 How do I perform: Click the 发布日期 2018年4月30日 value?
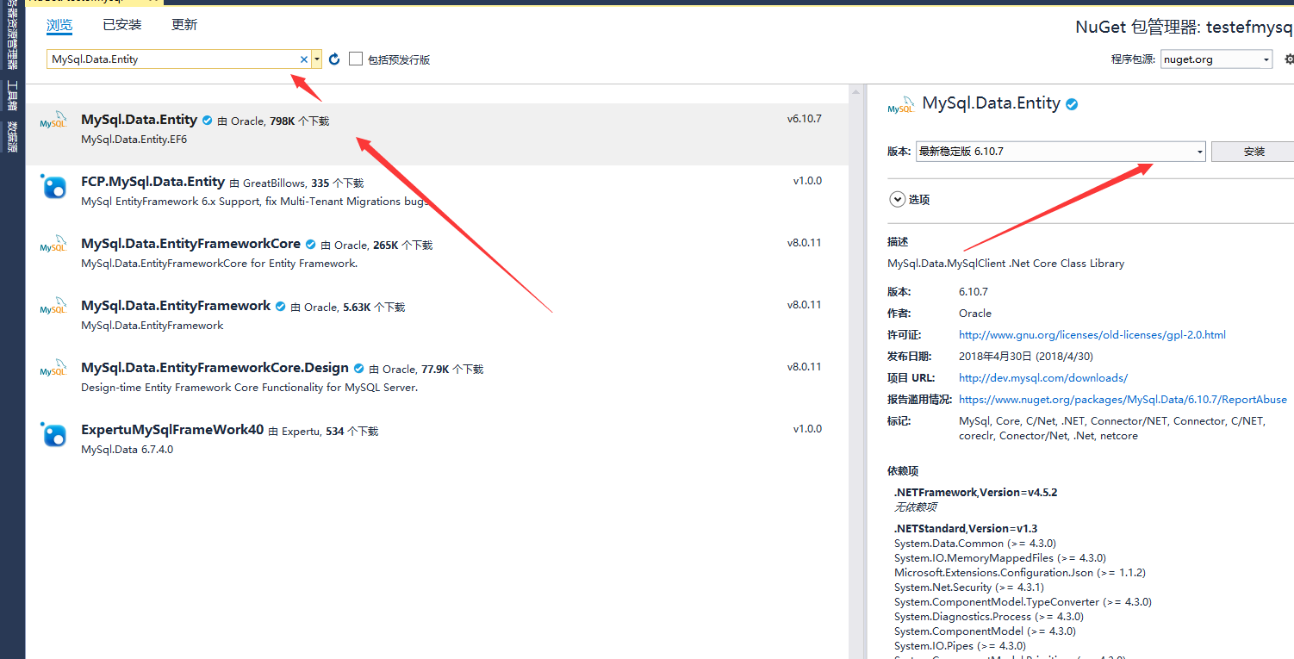click(x=1025, y=356)
